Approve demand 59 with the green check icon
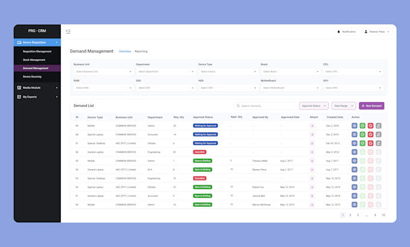The image size is (410, 247). pos(362,126)
